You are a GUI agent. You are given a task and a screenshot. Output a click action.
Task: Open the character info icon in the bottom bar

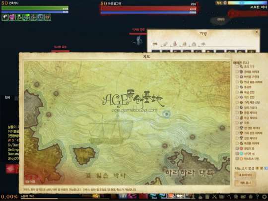click(x=194, y=197)
